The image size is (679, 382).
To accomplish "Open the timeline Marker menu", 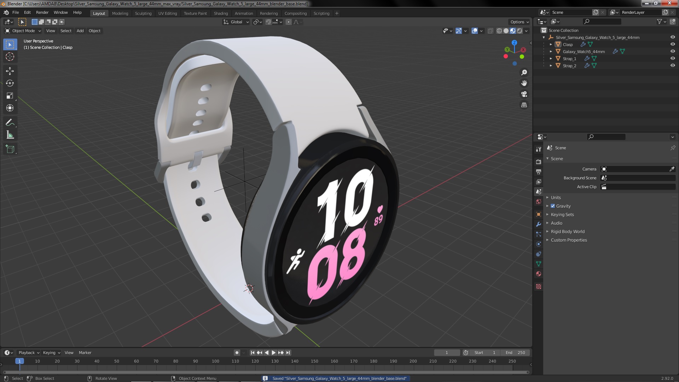I will click(x=85, y=353).
